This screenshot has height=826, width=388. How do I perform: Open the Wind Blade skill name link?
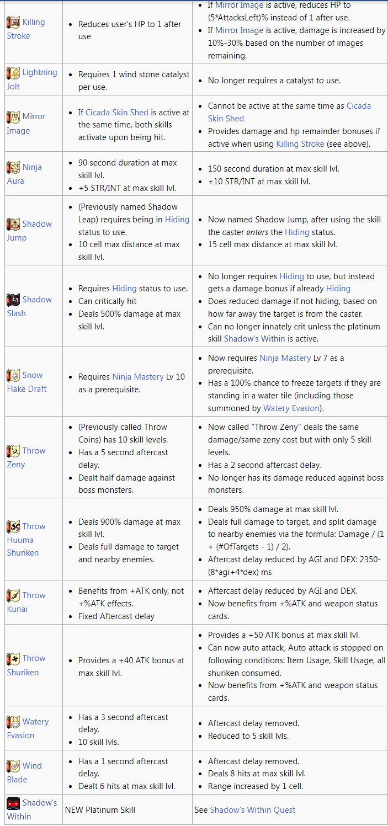(24, 772)
